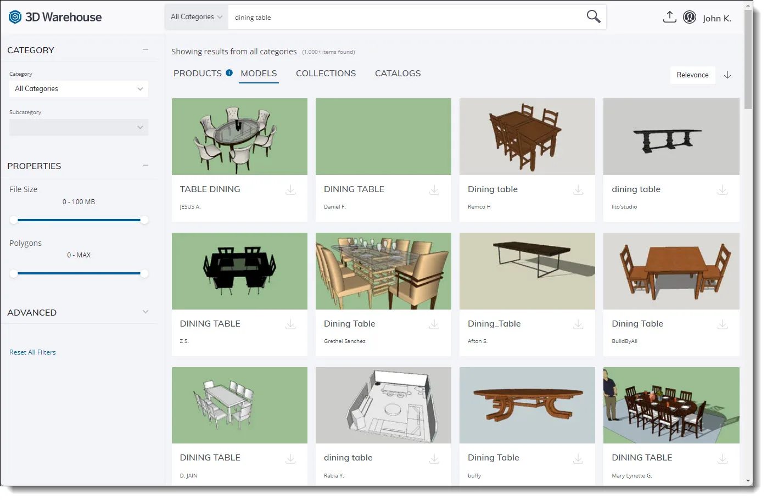
Task: Download the Dining_Table model by Afton S.
Action: tap(578, 324)
